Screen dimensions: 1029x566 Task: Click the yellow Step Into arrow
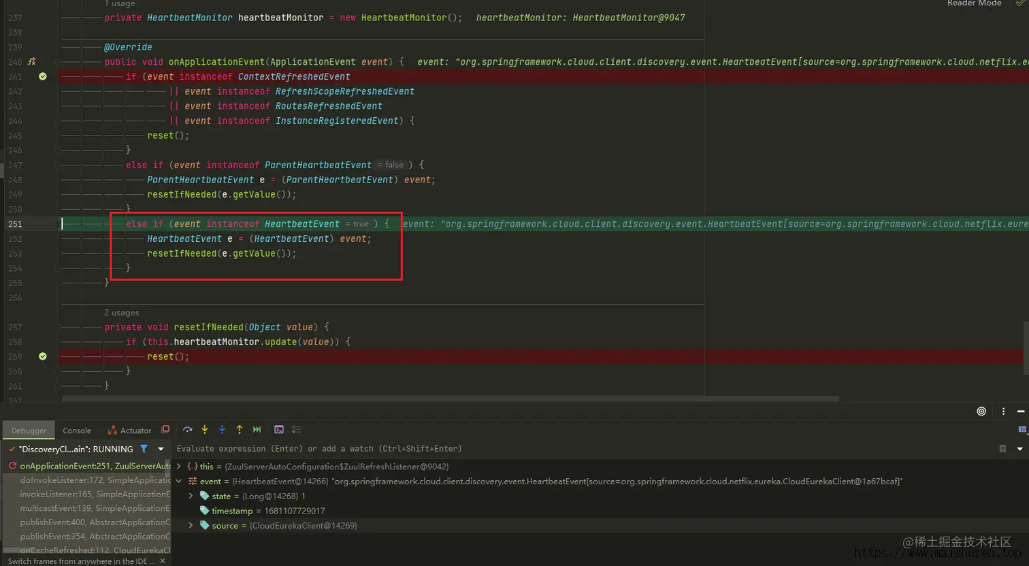point(205,430)
